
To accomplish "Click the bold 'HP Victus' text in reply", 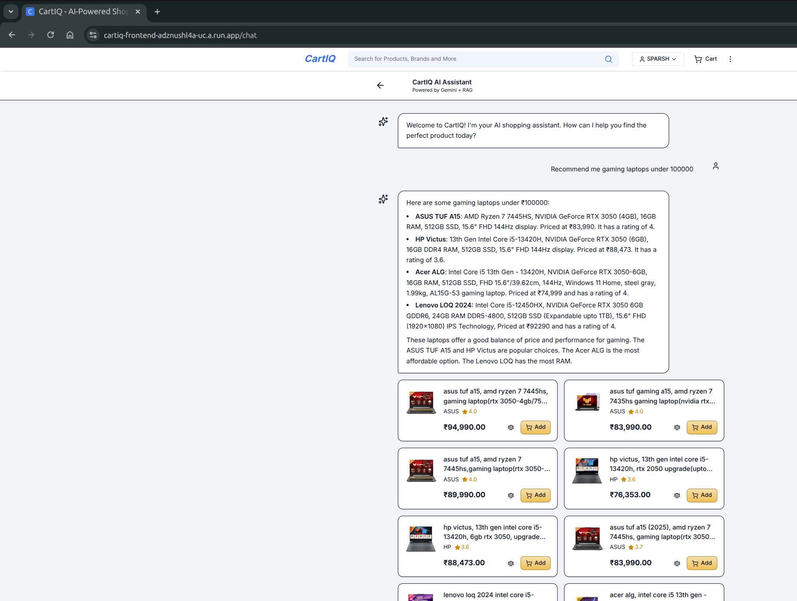I will (x=431, y=239).
